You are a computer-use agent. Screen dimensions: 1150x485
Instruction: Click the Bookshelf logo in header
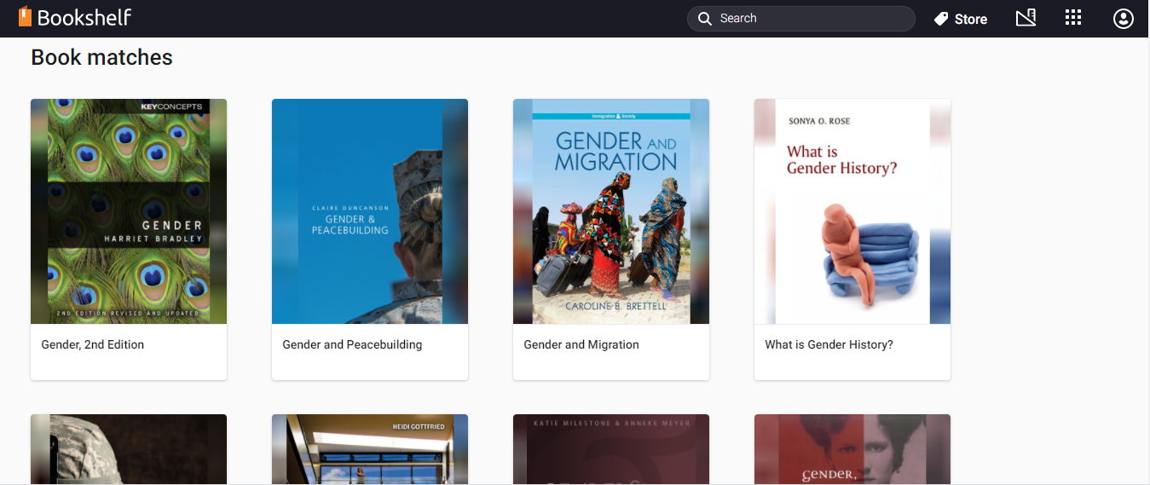(75, 17)
